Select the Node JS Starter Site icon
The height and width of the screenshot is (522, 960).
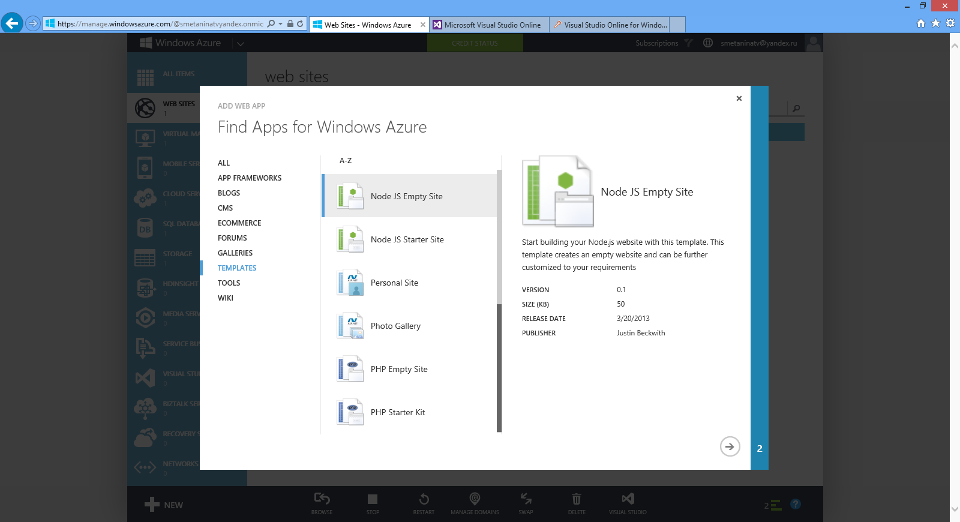click(350, 239)
